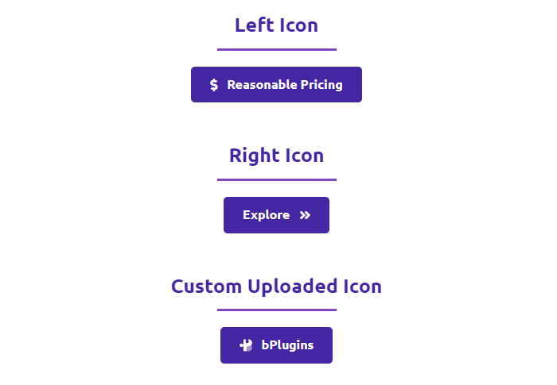This screenshot has height=385, width=557.
Task: Click the double chevron arrow icon
Action: coord(305,215)
